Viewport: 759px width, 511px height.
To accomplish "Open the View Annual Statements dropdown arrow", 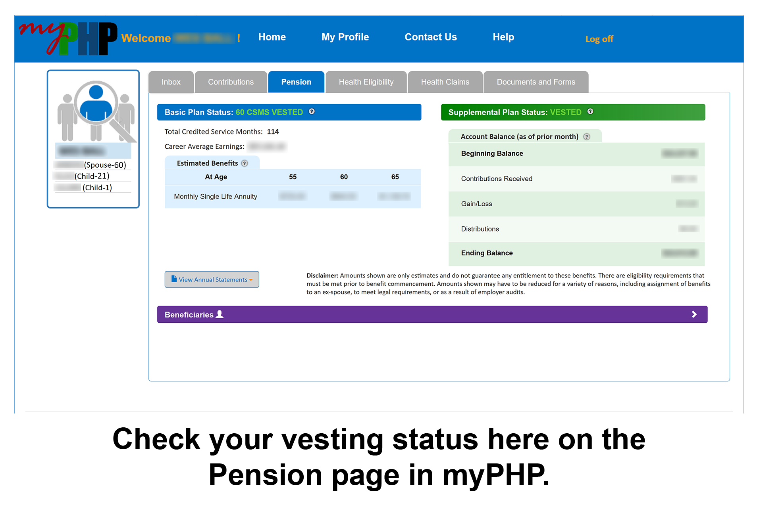I will pos(251,280).
